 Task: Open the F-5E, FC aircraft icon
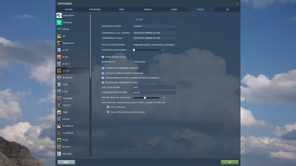59,105
